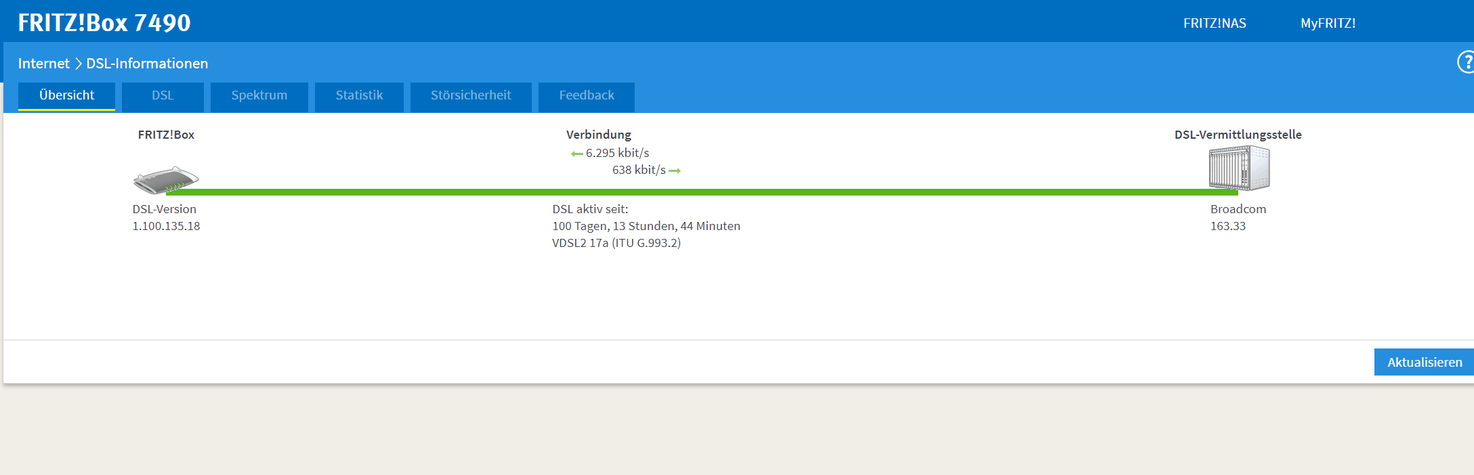Switch to the DSL tab

click(x=163, y=96)
